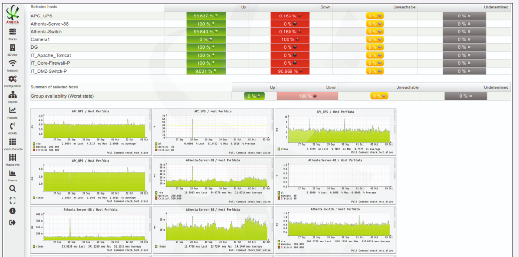This screenshot has width=519, height=257.
Task: Open the Athenta-Server-88 pl graph
Action: [336, 181]
